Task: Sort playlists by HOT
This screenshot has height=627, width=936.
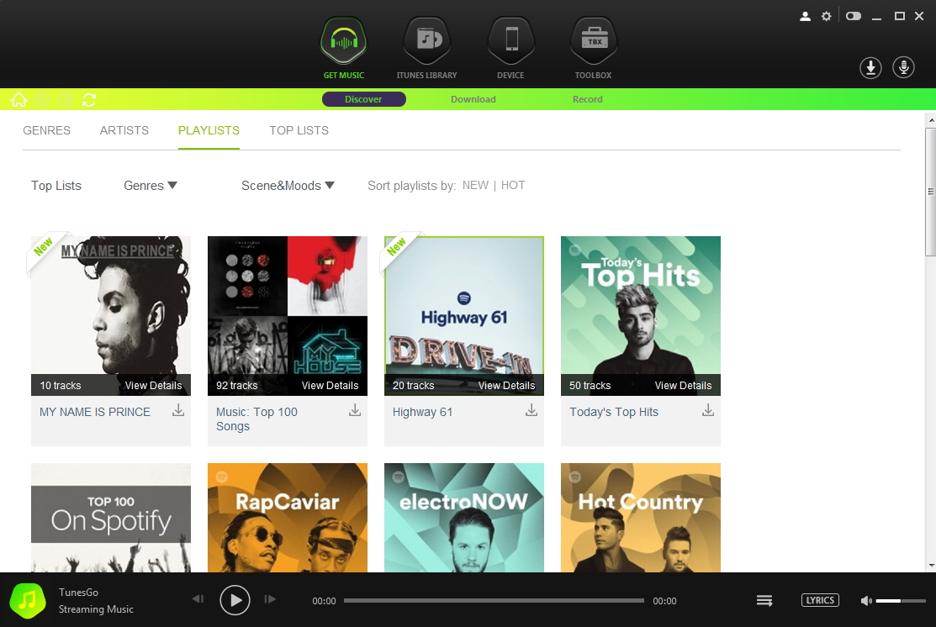Action: pyautogui.click(x=513, y=186)
